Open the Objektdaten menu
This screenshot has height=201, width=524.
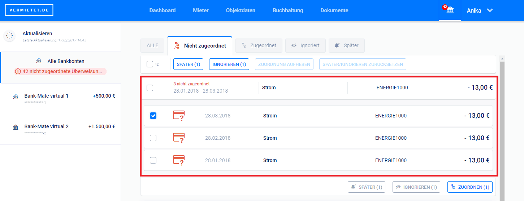241,10
